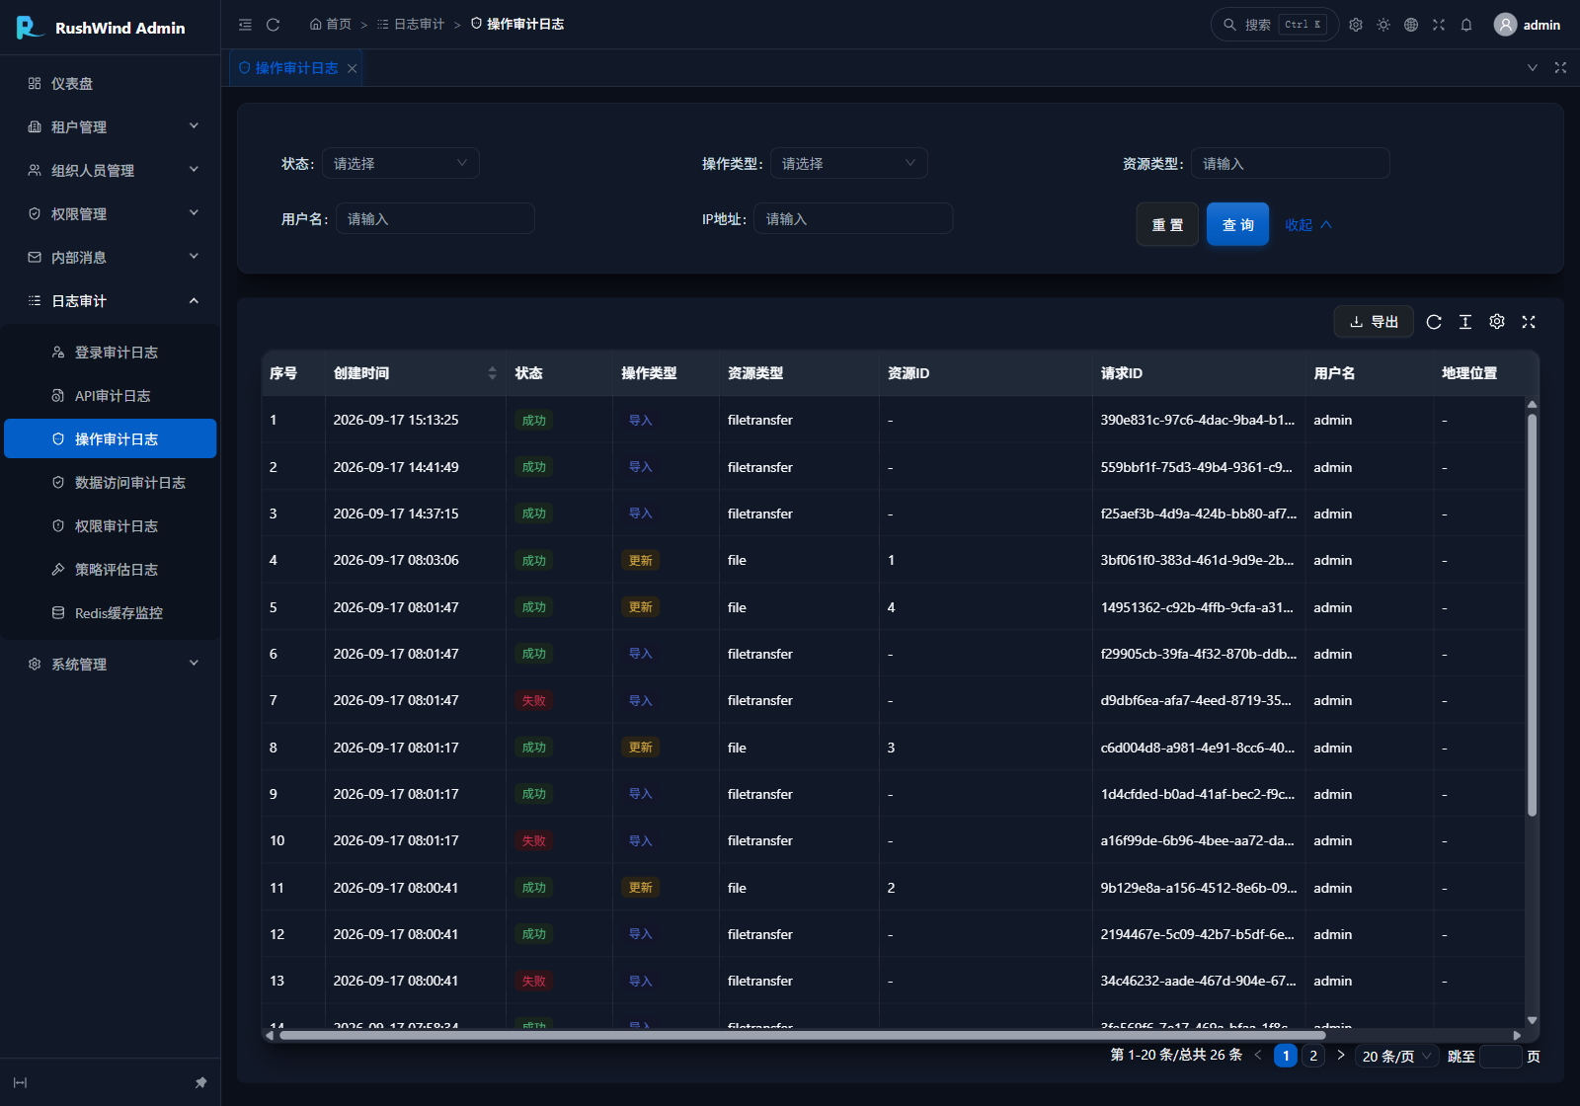Open 数据访问审计日志 menu item
1580x1106 pixels.
(111, 482)
